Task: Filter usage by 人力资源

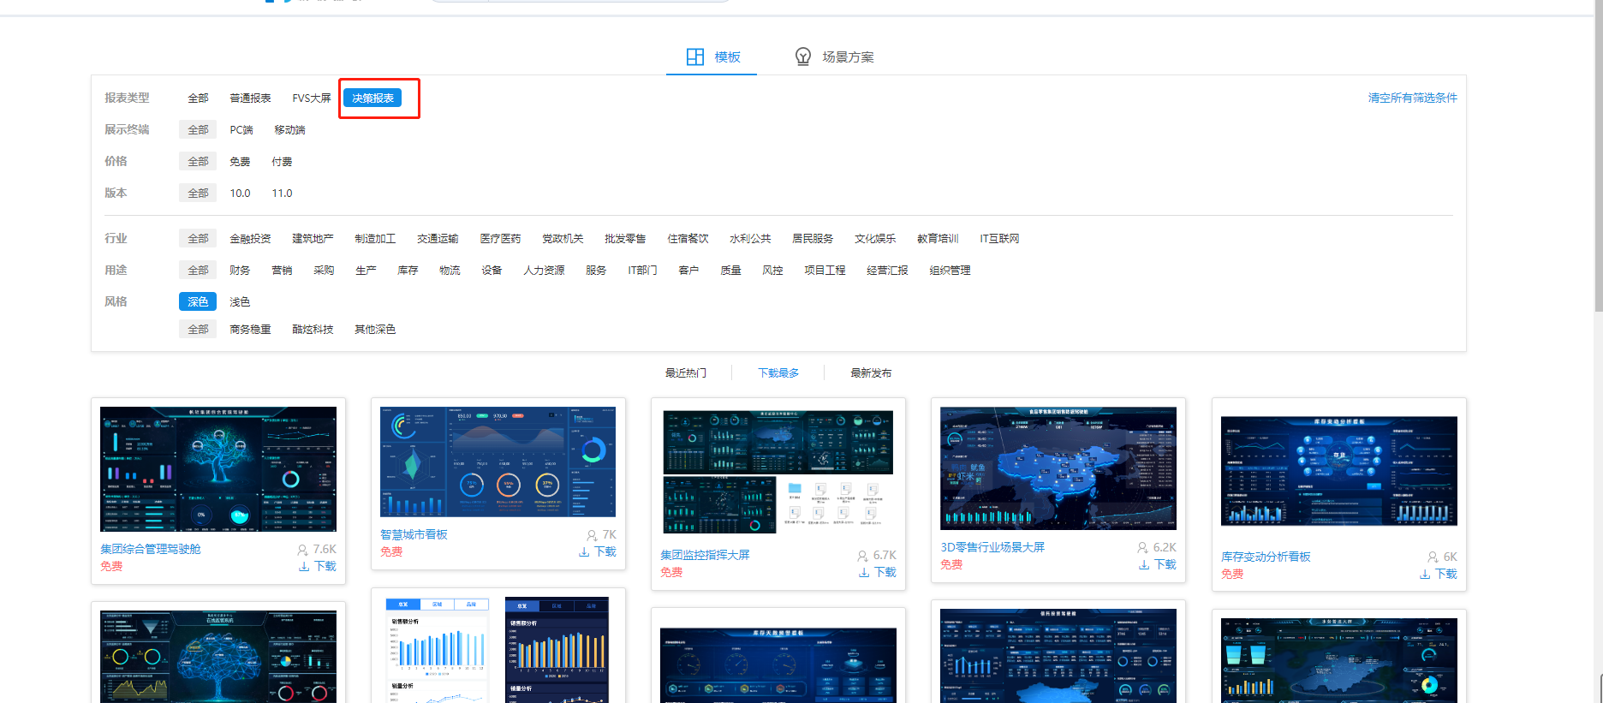Action: [x=544, y=270]
